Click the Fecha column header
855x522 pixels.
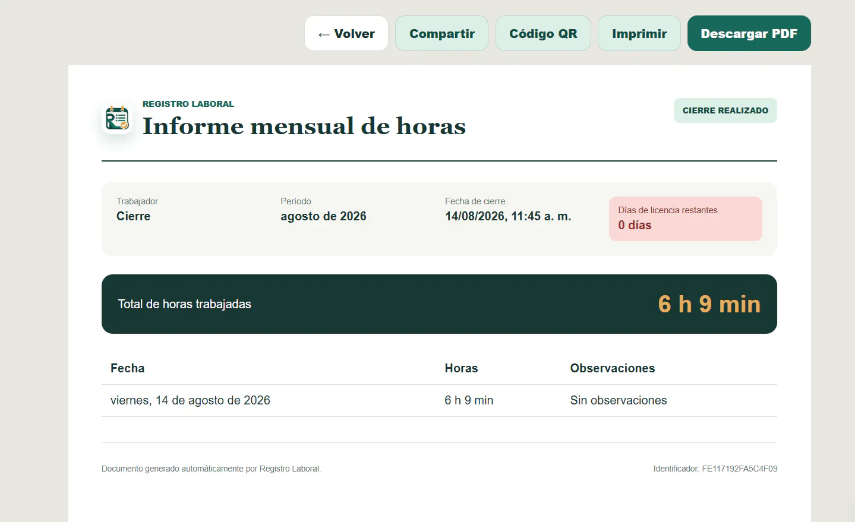pos(127,368)
